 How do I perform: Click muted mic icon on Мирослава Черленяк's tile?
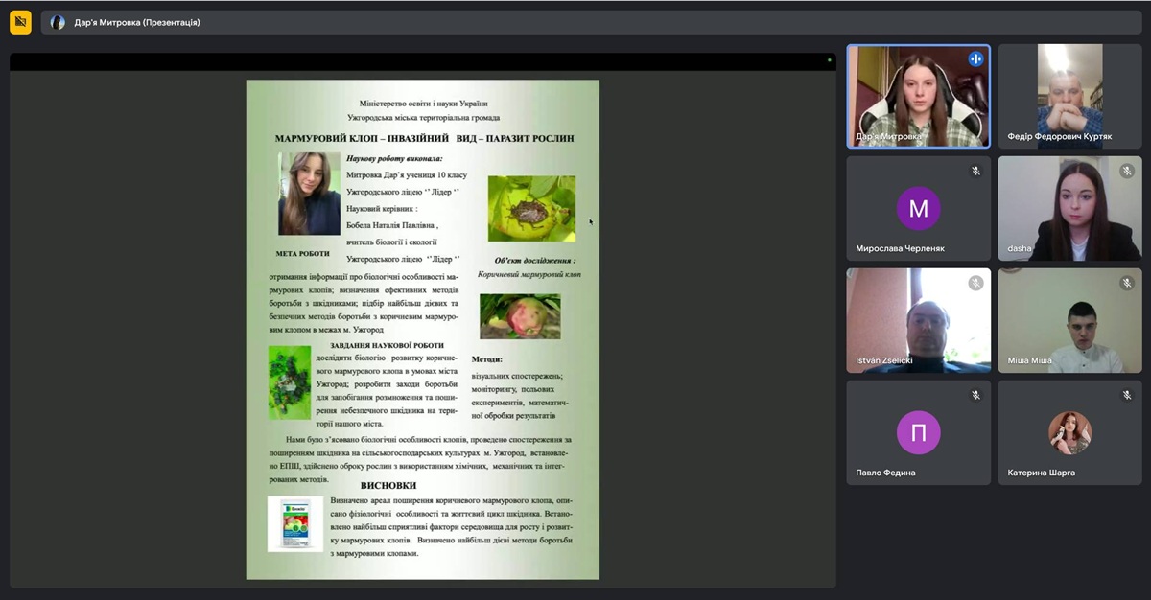[x=975, y=171]
